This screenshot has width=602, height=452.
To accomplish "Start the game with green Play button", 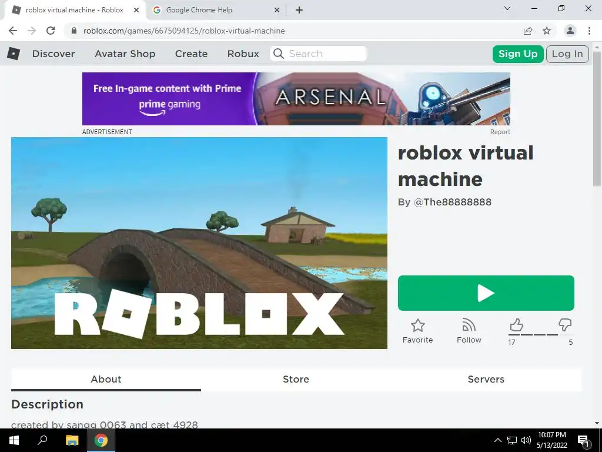I will [x=486, y=293].
